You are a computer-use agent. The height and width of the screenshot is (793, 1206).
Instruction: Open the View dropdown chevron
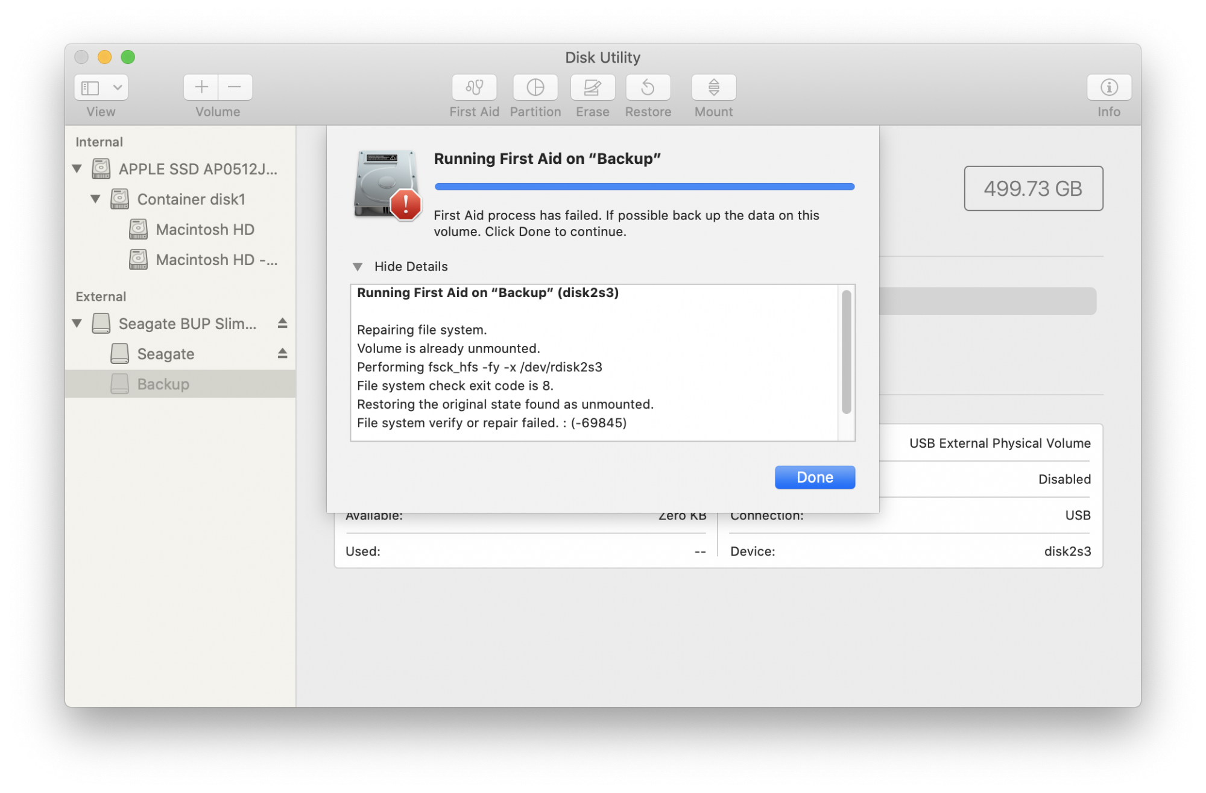coord(118,88)
